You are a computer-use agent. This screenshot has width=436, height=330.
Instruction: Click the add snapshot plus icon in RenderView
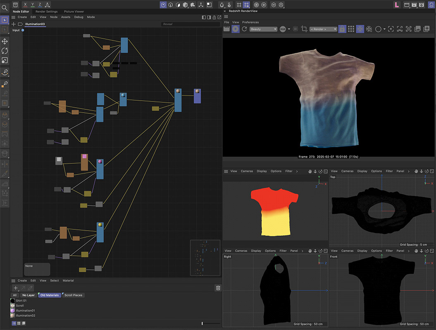(x=426, y=29)
